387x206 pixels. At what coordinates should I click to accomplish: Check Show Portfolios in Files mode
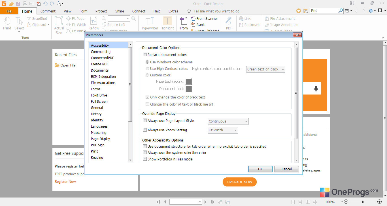(145, 159)
